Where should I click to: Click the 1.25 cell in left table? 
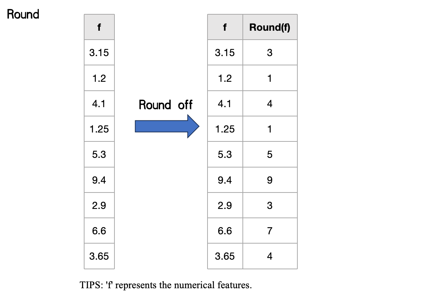99,129
